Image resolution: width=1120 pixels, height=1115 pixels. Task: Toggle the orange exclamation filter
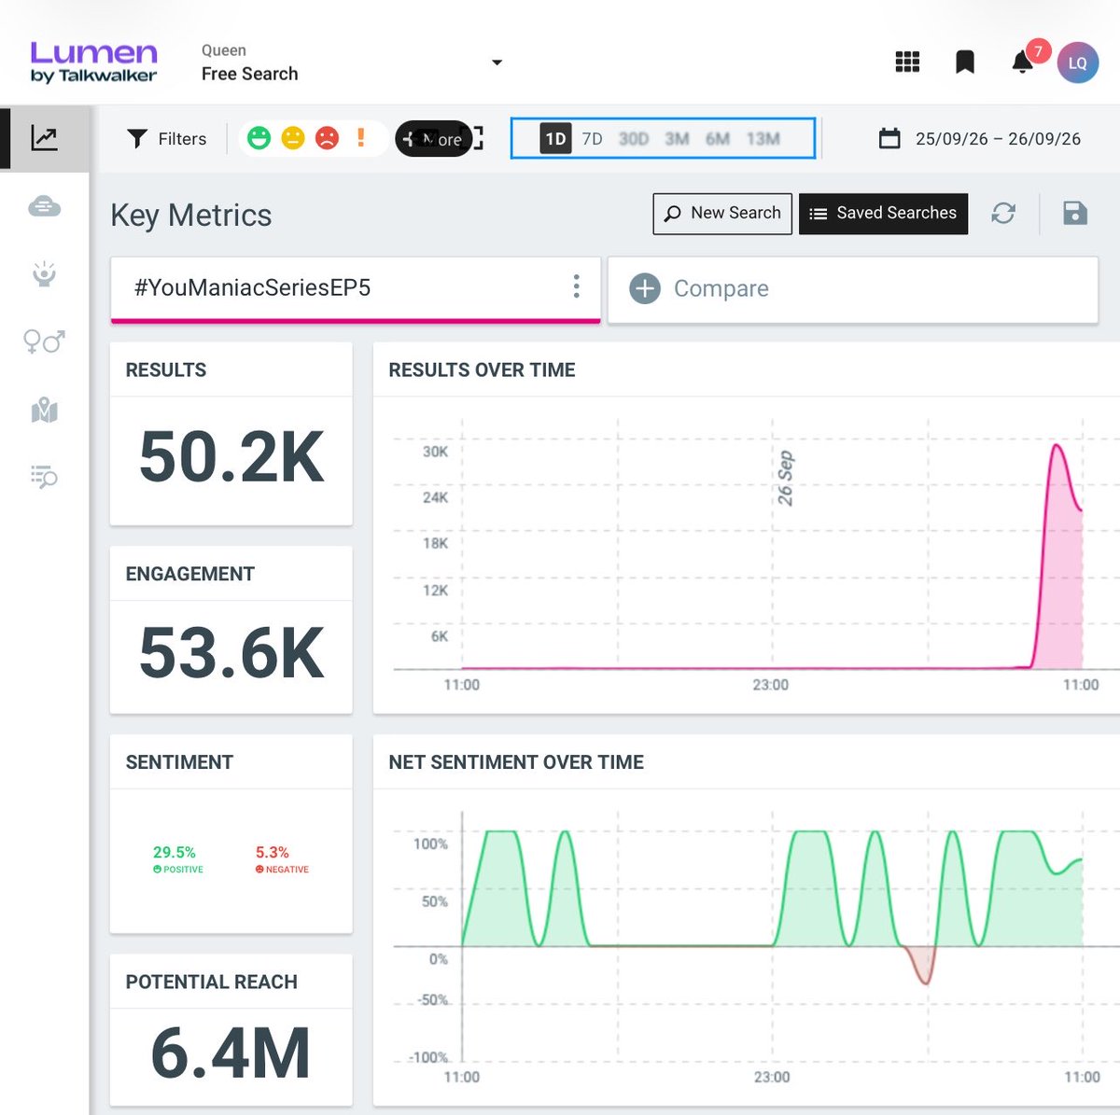click(360, 138)
